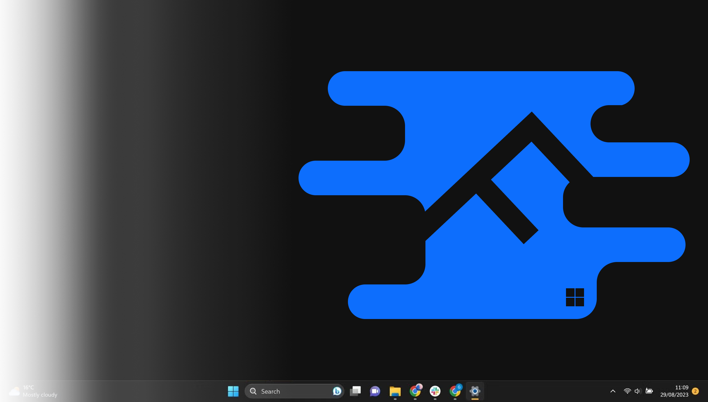The width and height of the screenshot is (708, 402).
Task: Switch to Chrome with profile photo badge
Action: pos(415,391)
